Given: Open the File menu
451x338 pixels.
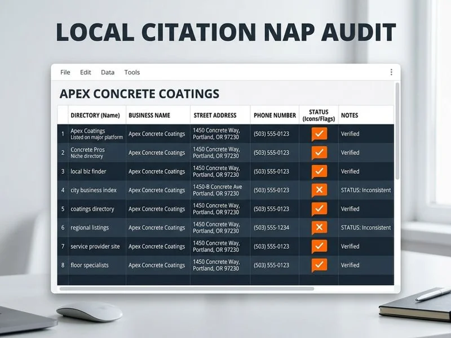Looking at the screenshot, I should point(65,72).
